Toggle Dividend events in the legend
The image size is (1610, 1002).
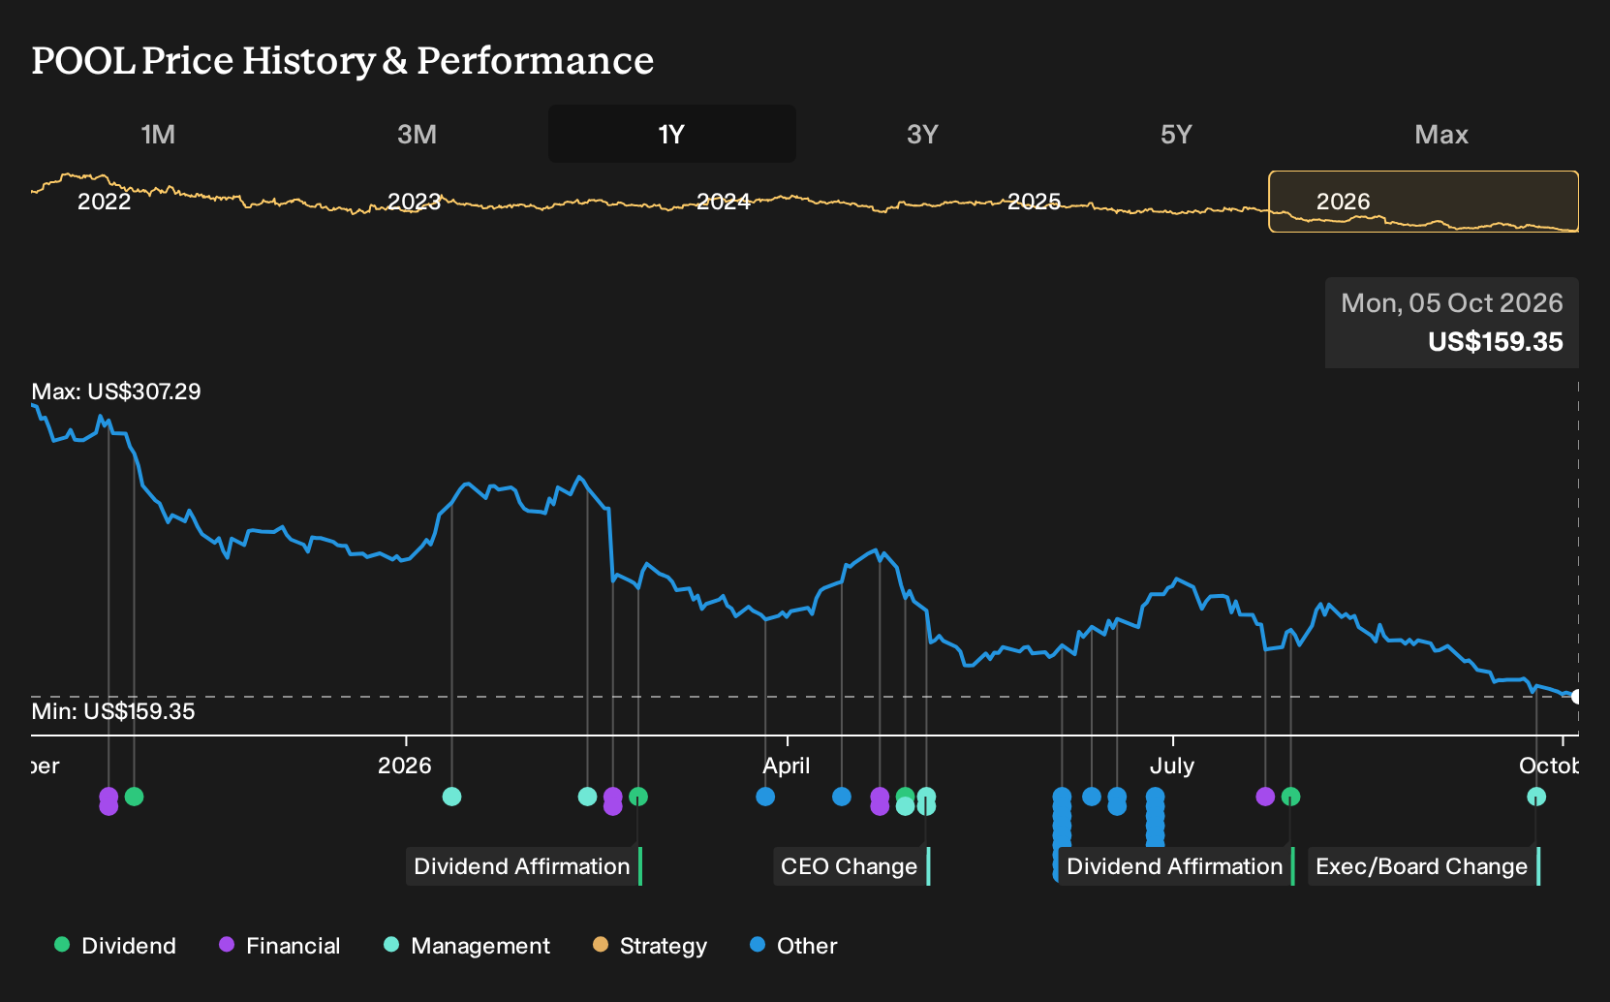coord(115,946)
